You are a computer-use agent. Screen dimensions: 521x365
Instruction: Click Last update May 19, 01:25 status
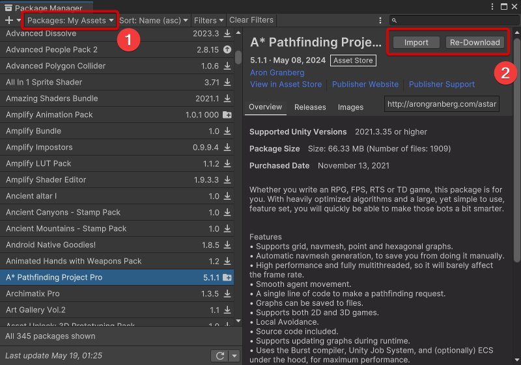53,356
